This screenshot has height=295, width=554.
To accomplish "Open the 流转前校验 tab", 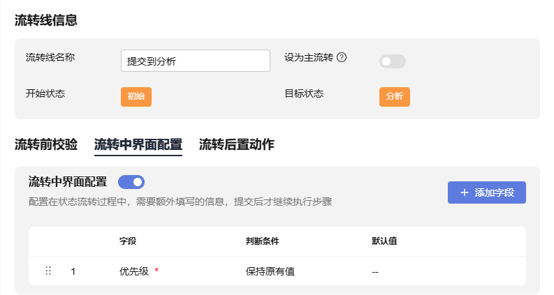I will point(46,144).
